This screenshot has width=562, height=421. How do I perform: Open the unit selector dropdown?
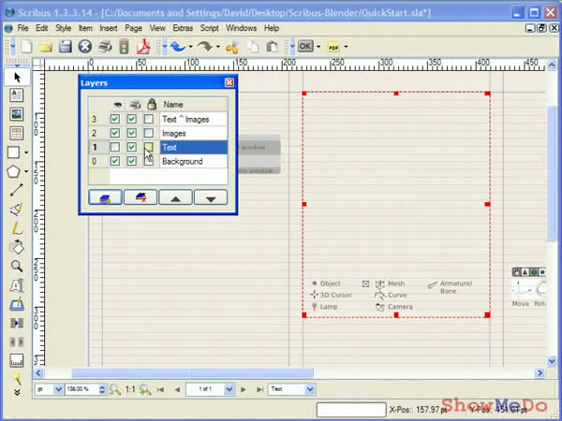pos(58,389)
